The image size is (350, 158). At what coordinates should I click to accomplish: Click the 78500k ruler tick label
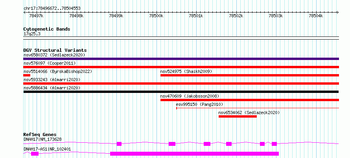[156, 16]
